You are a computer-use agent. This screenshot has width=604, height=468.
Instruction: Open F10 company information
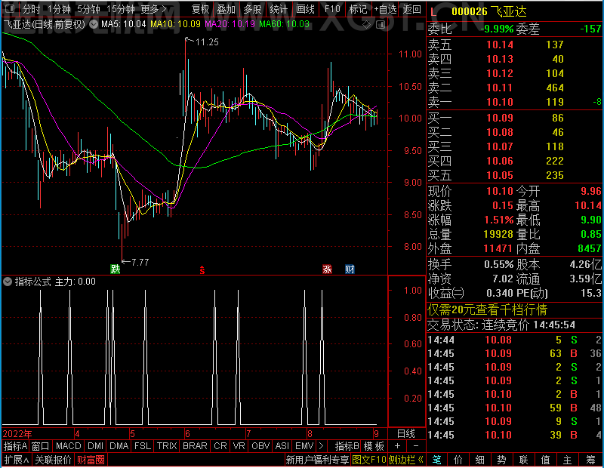pyautogui.click(x=332, y=9)
